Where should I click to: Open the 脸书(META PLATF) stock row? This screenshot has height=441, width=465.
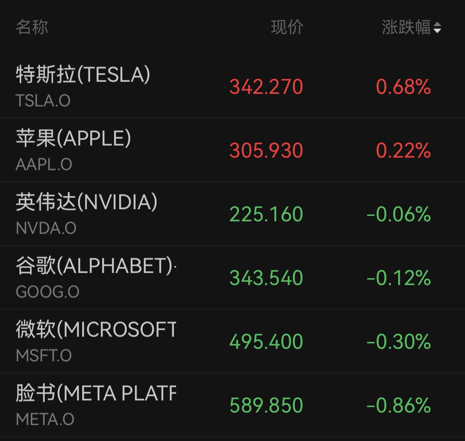pos(232,405)
